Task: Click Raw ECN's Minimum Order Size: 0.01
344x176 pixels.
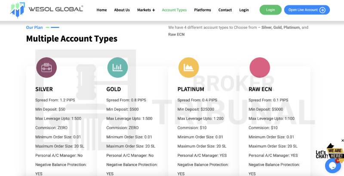Action: point(271,137)
